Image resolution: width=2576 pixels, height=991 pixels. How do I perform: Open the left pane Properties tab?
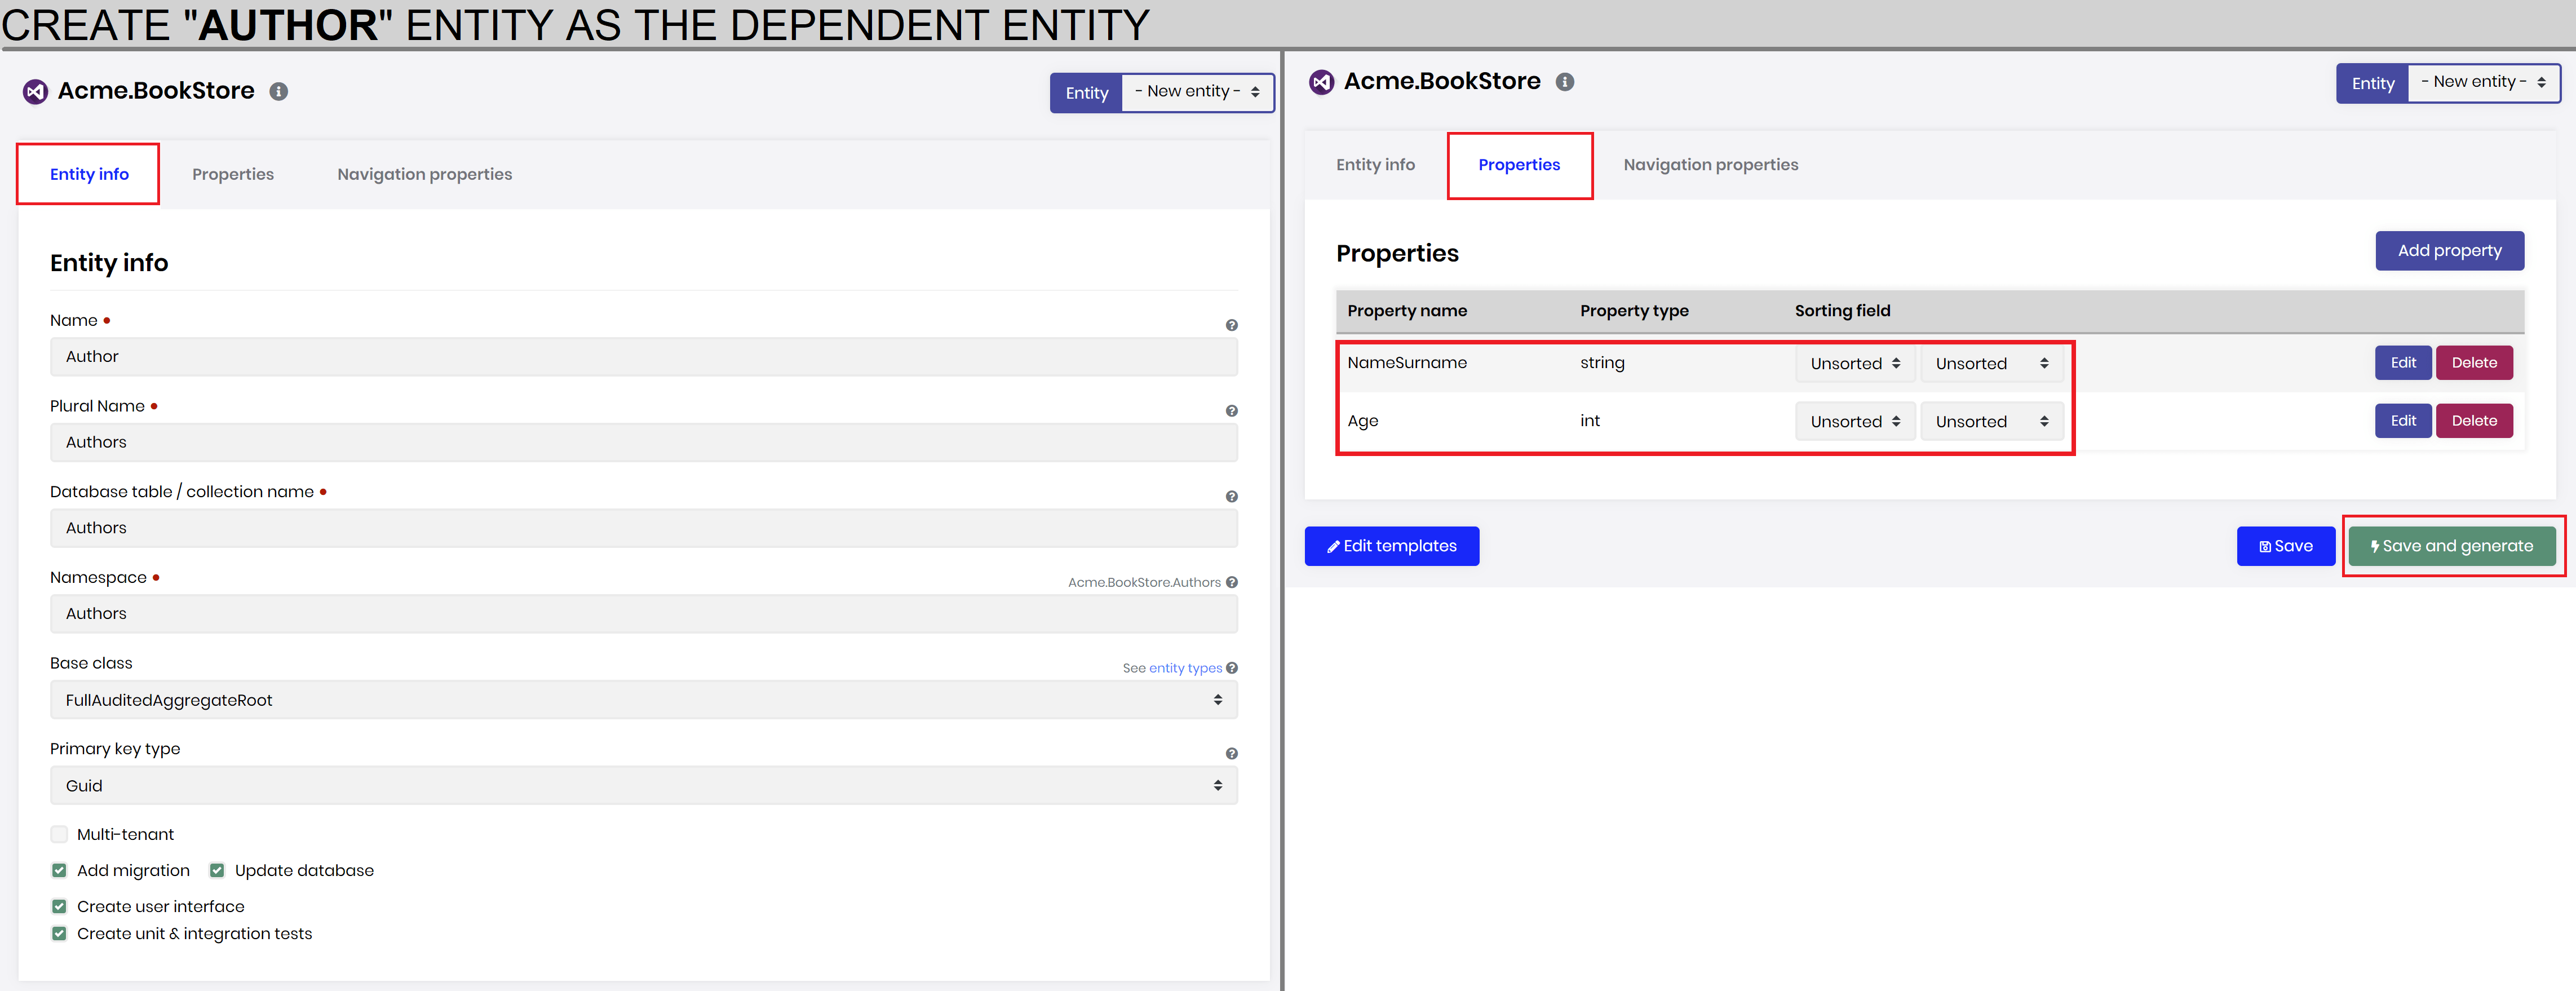232,174
